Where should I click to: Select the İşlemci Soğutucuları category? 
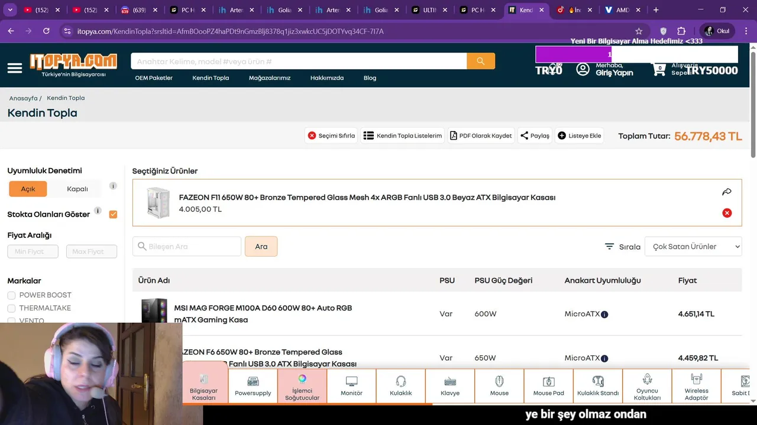point(302,387)
